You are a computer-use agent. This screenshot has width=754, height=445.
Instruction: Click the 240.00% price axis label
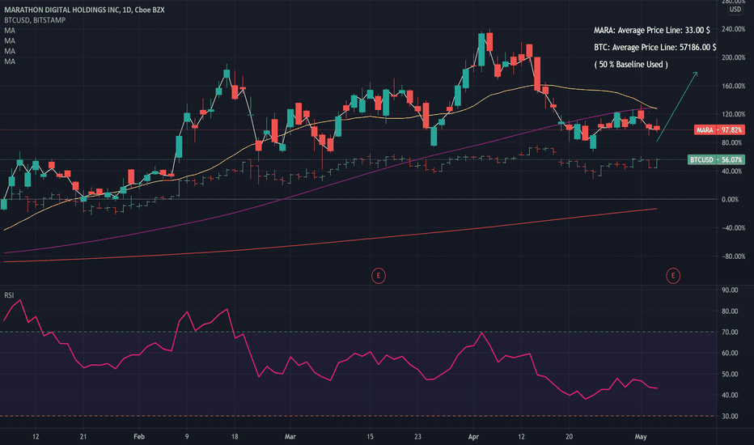[733, 29]
